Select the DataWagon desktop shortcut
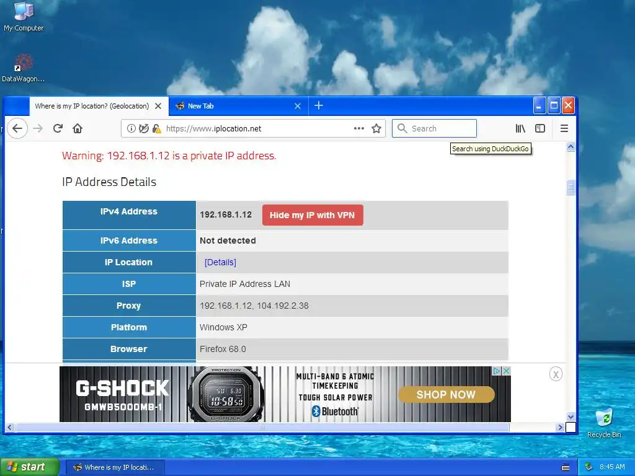 pyautogui.click(x=23, y=68)
